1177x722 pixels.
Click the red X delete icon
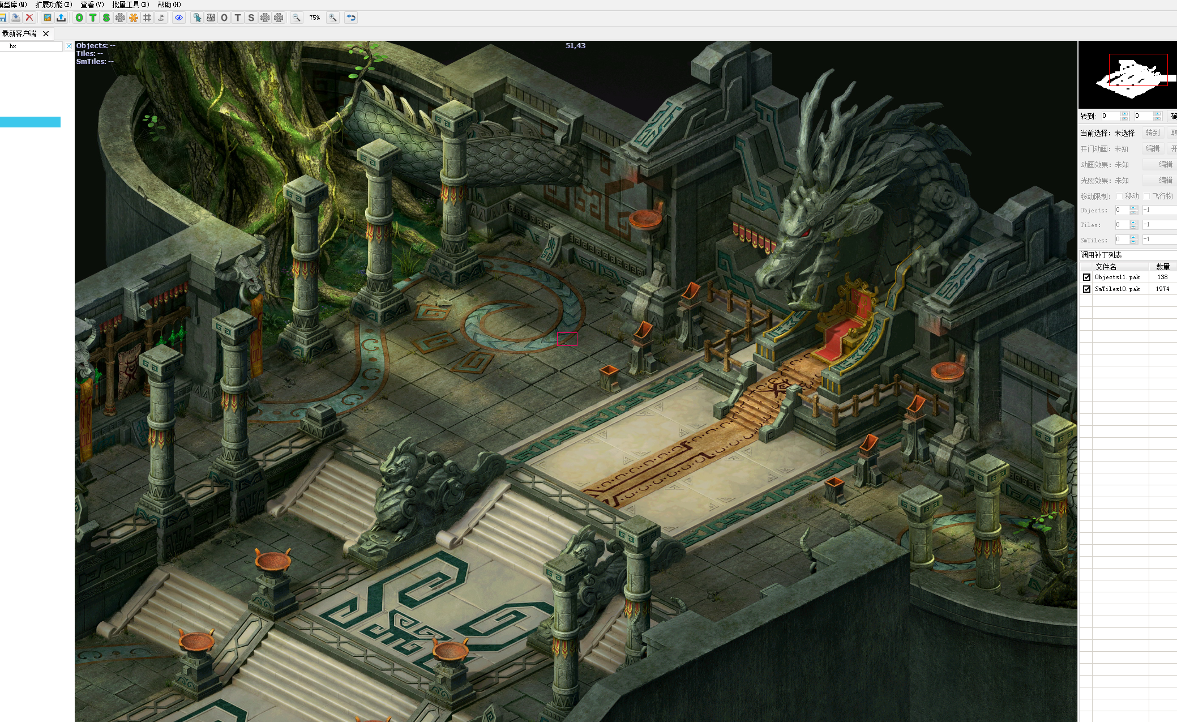29,18
